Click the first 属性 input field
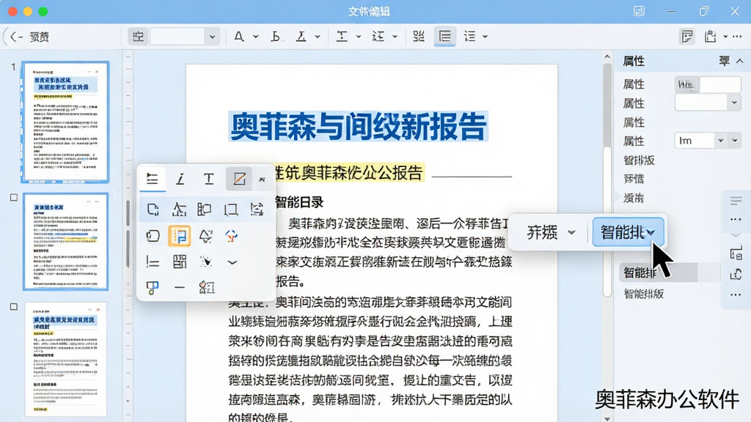The width and height of the screenshot is (751, 422). (x=708, y=85)
